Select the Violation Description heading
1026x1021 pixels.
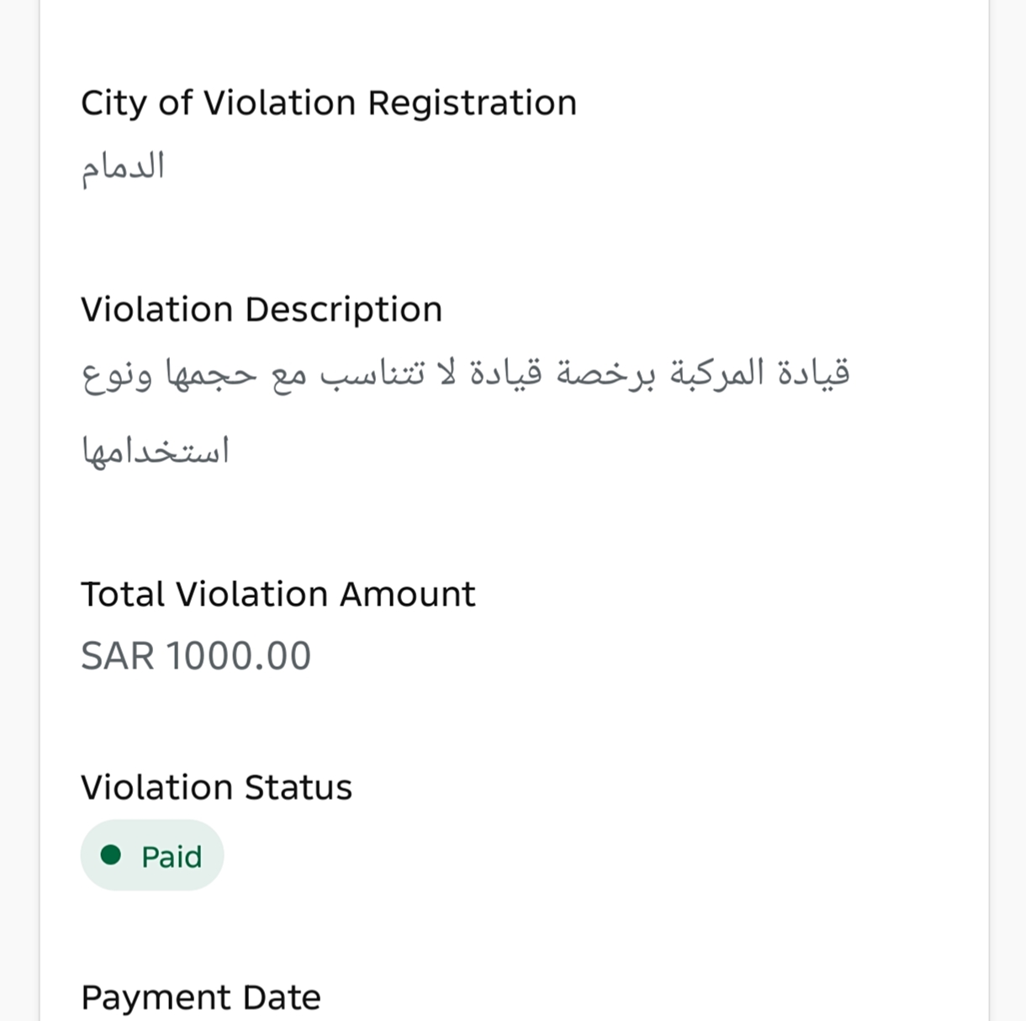point(262,309)
